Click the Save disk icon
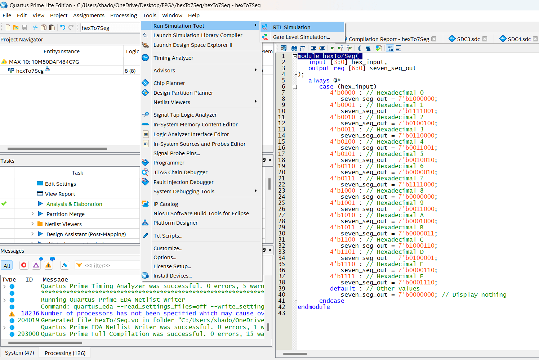The width and height of the screenshot is (539, 360). pos(24,27)
